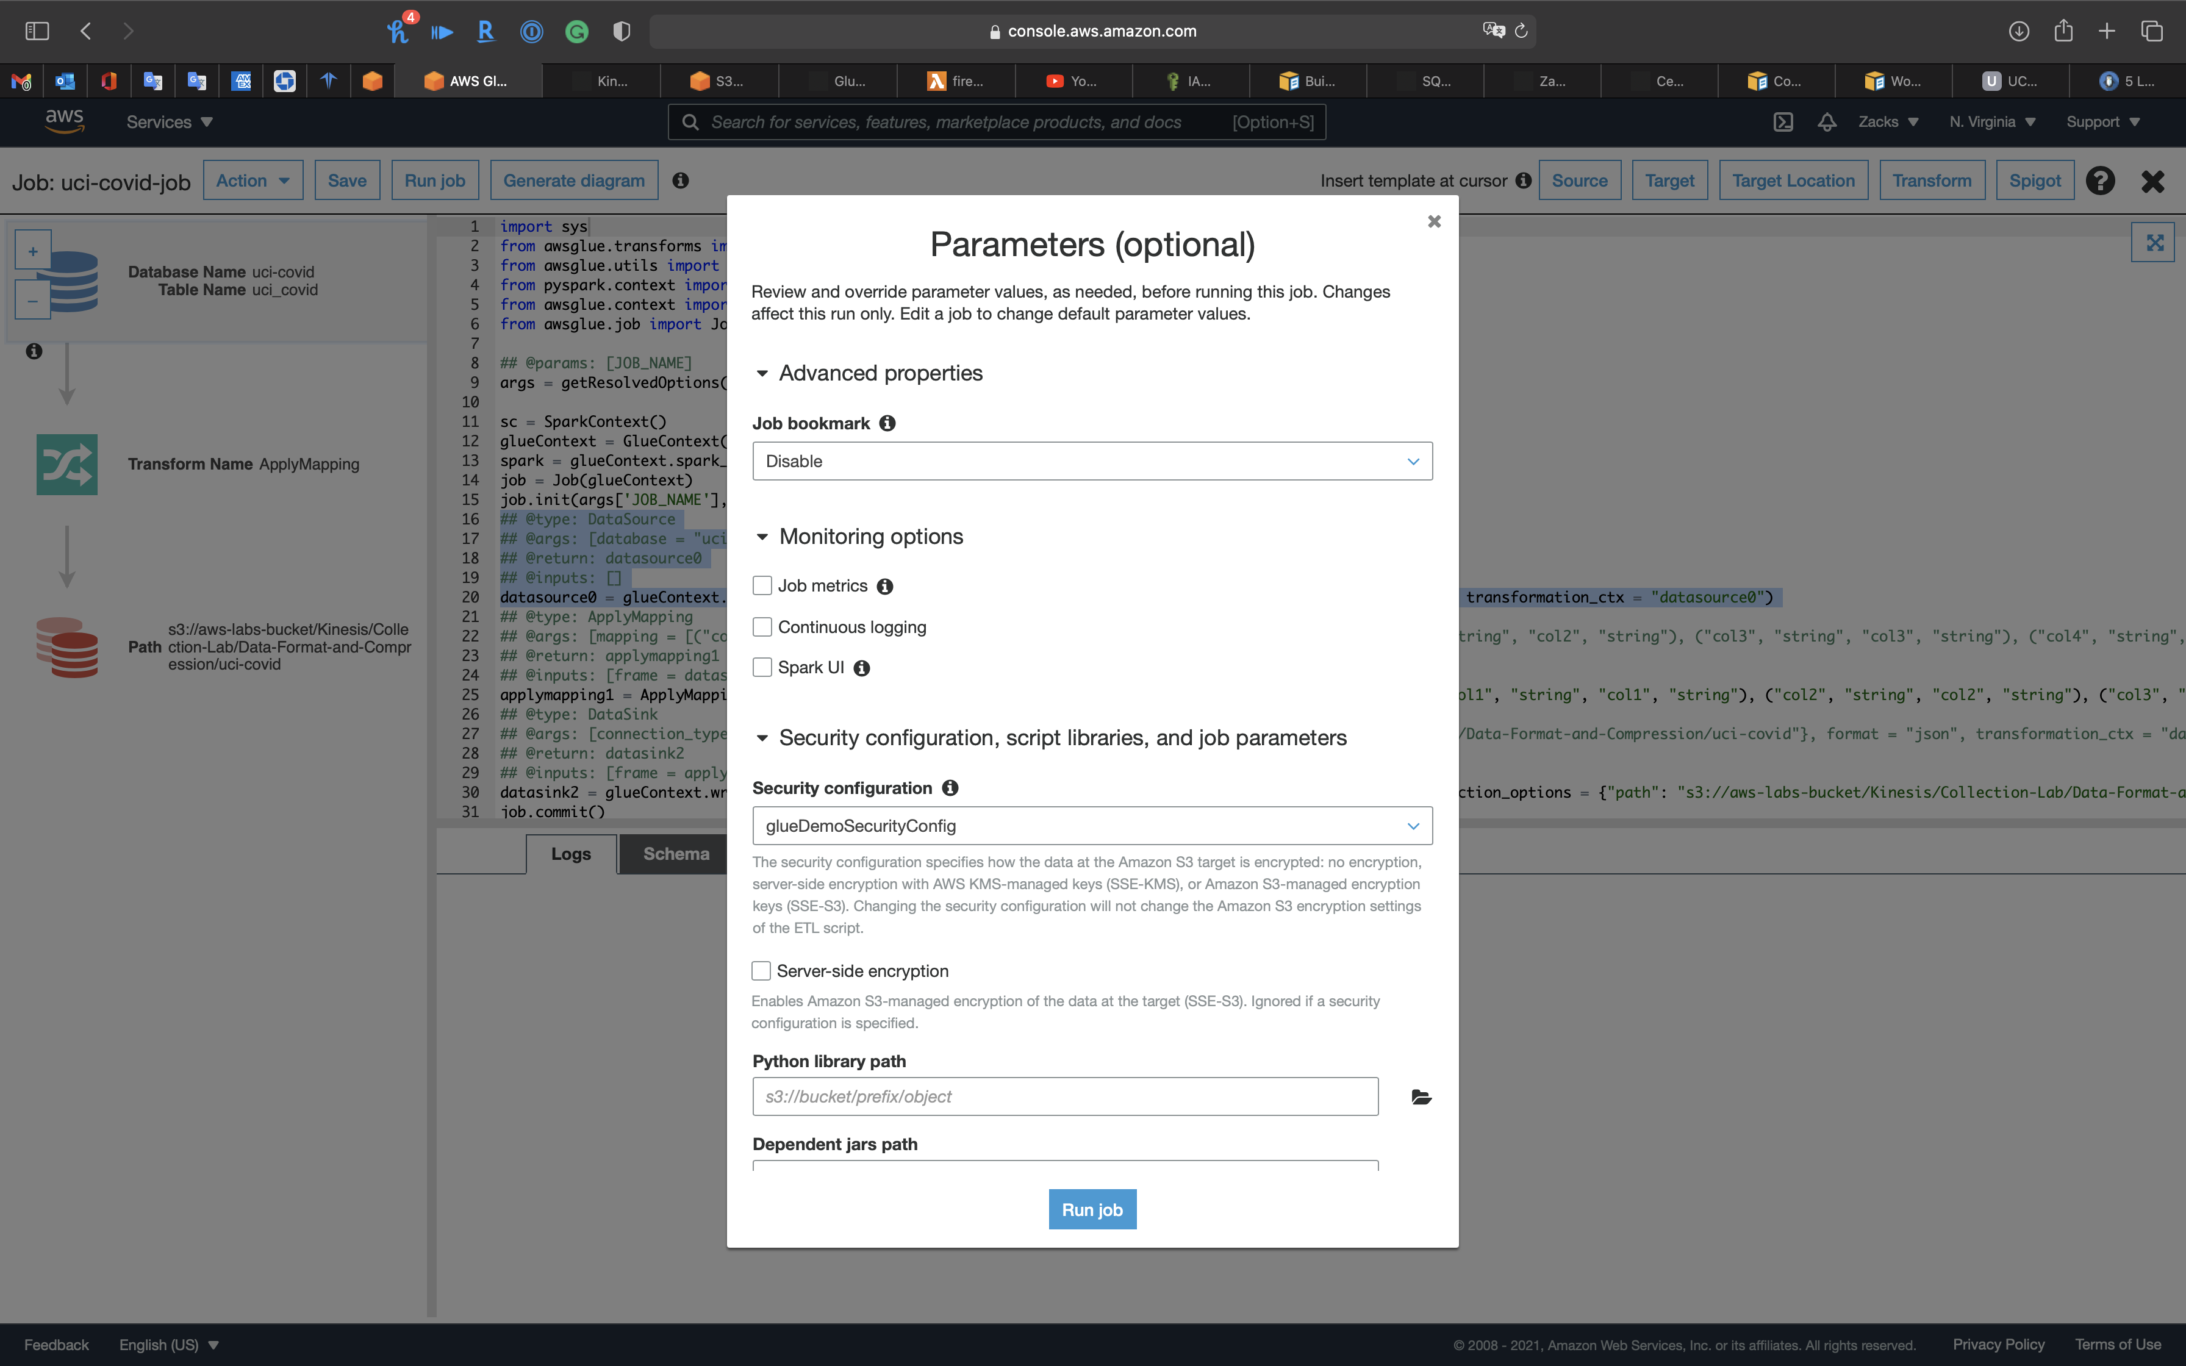This screenshot has height=1366, width=2186.
Task: Click the help question mark icon
Action: [2100, 181]
